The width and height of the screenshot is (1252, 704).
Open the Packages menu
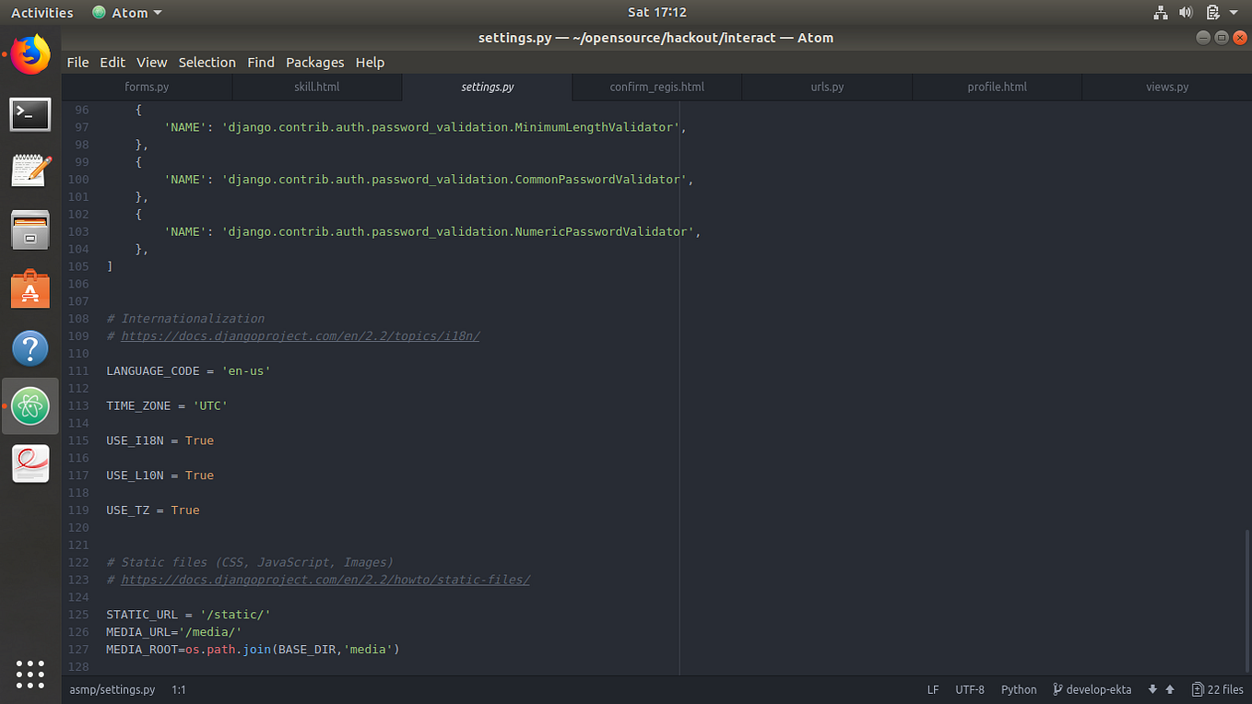[x=314, y=63]
